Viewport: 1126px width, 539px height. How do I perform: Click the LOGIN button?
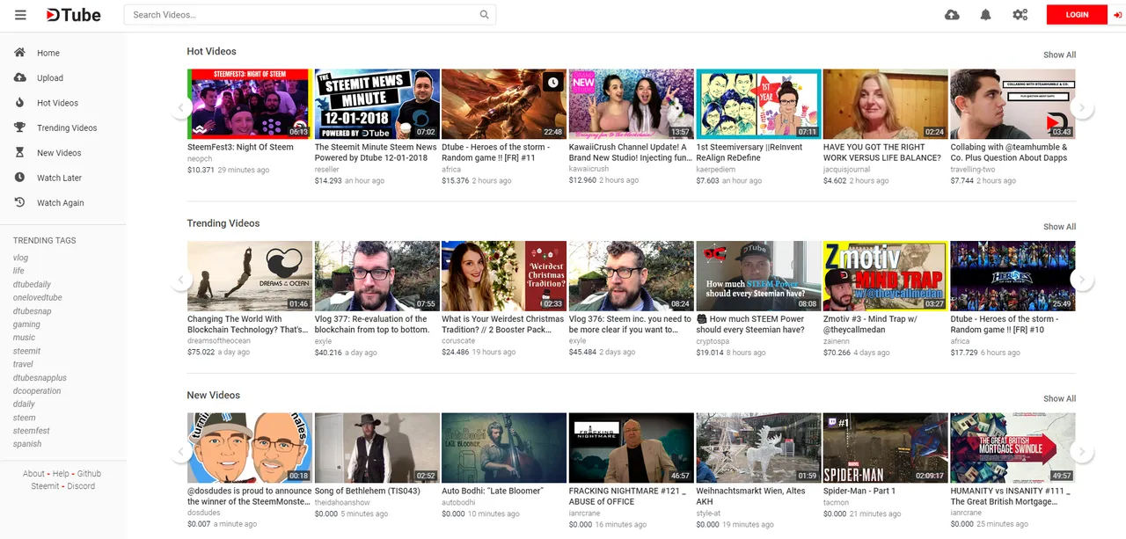coord(1077,15)
